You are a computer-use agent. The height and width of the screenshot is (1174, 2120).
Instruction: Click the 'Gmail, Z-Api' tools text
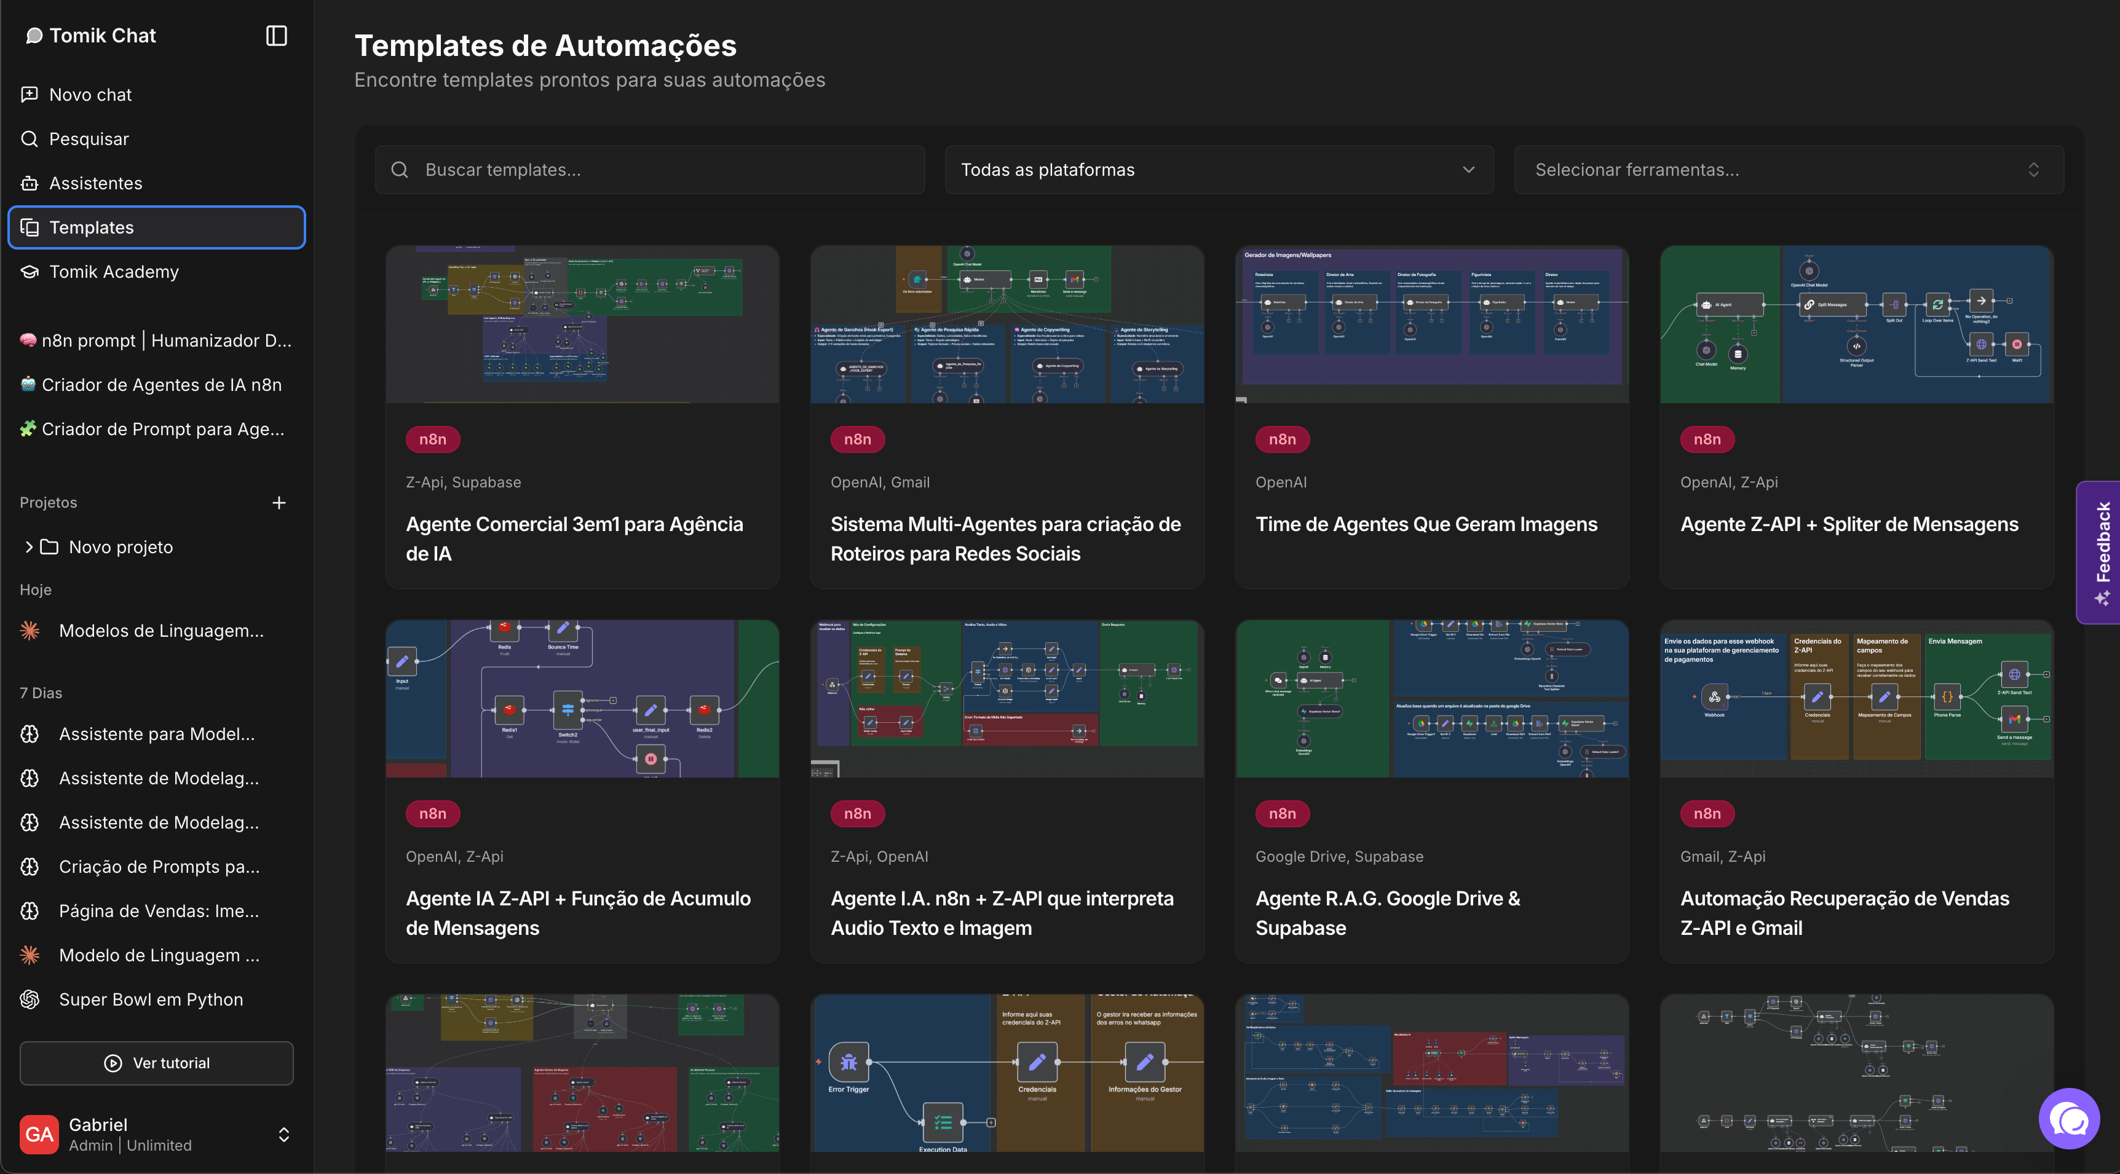click(x=1723, y=856)
